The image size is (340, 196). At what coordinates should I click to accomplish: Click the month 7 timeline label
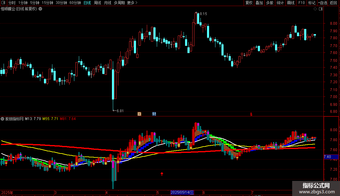(252, 192)
